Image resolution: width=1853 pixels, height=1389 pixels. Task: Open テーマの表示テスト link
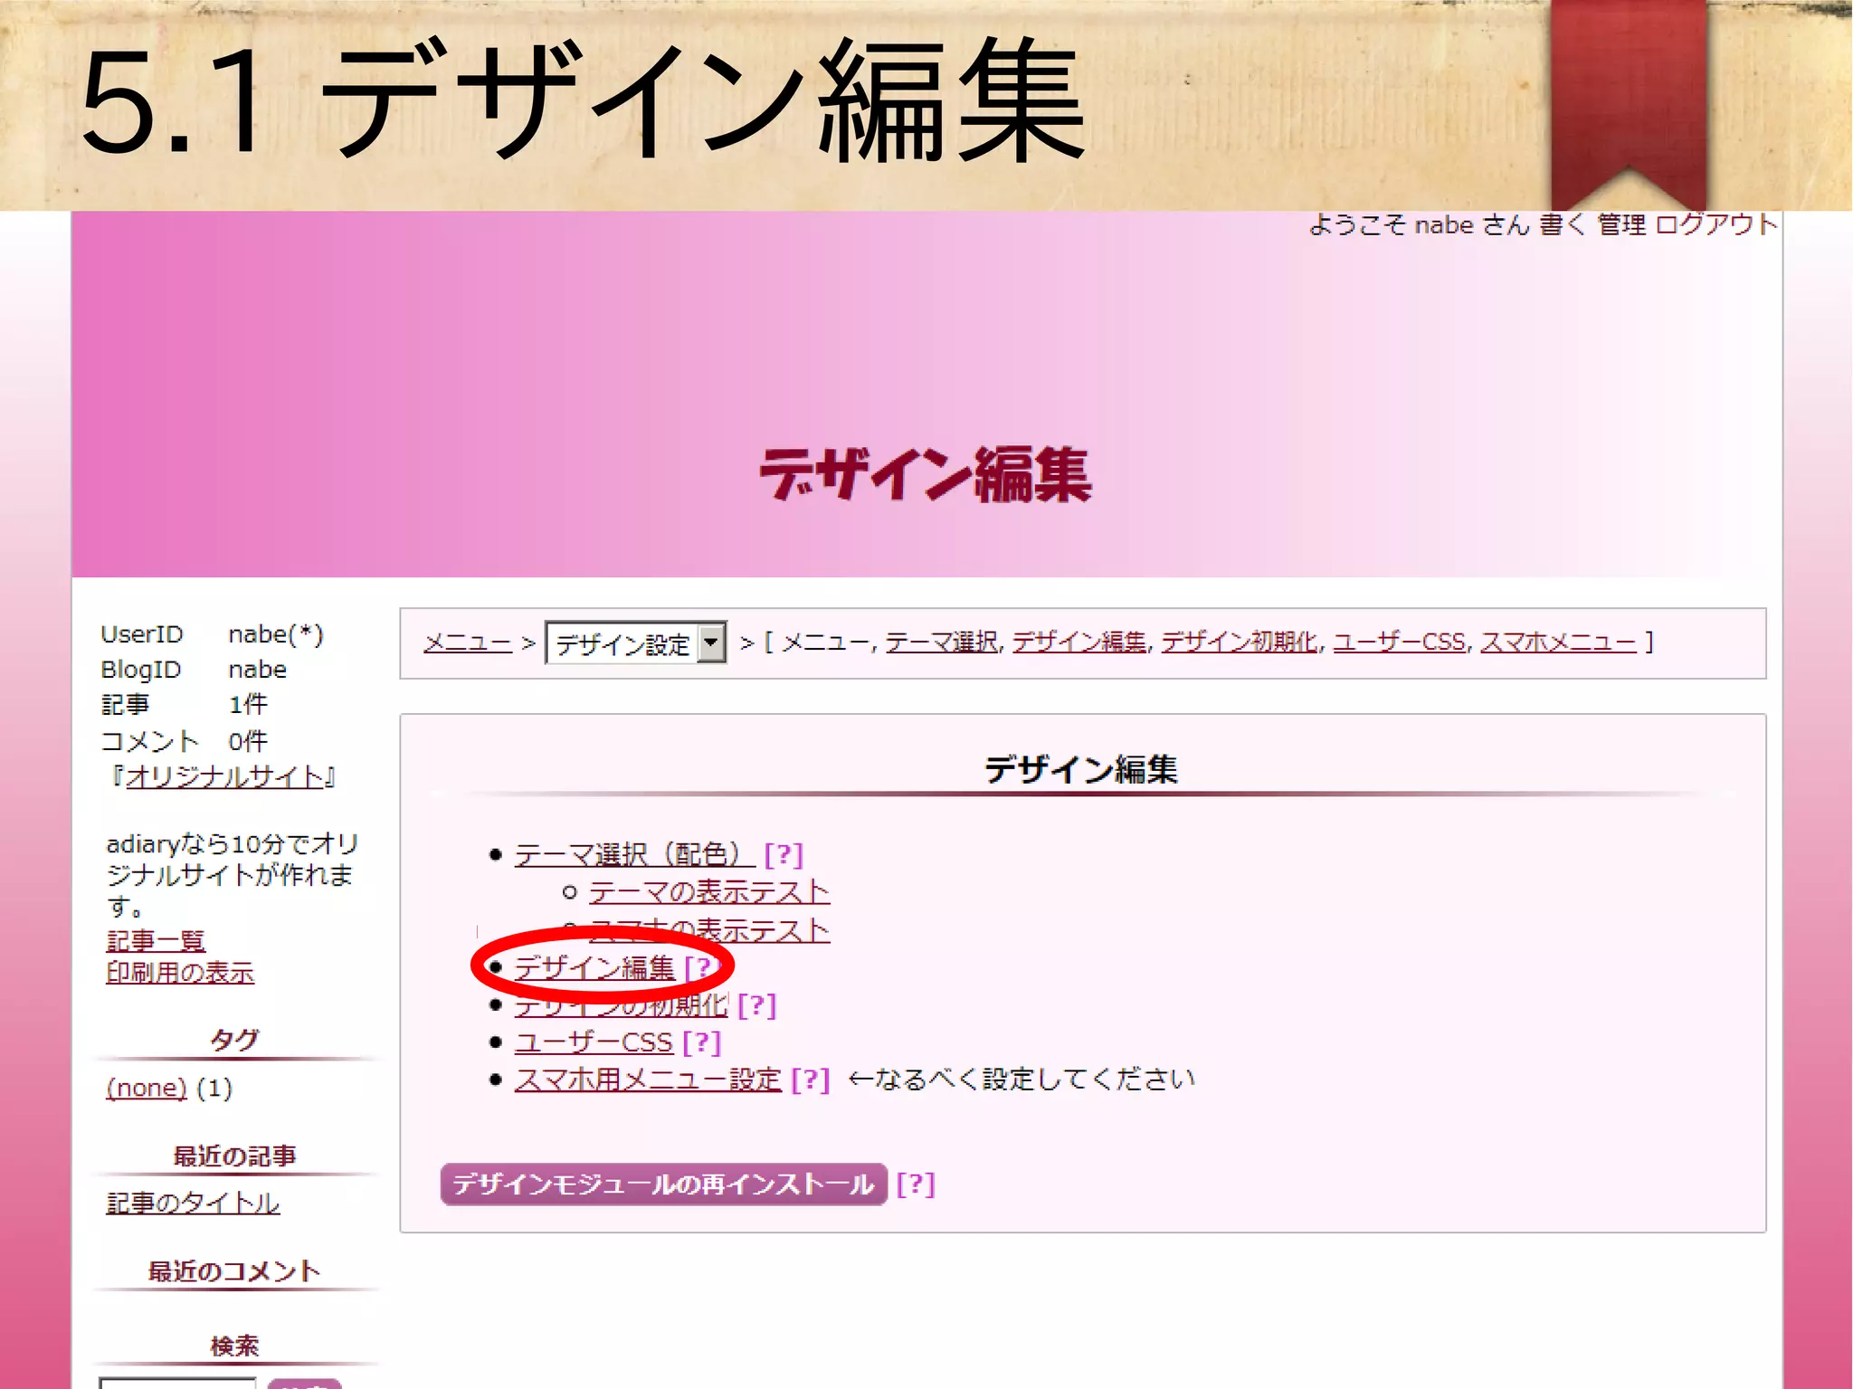point(709,892)
